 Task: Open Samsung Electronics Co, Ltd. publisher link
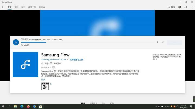[54, 59]
